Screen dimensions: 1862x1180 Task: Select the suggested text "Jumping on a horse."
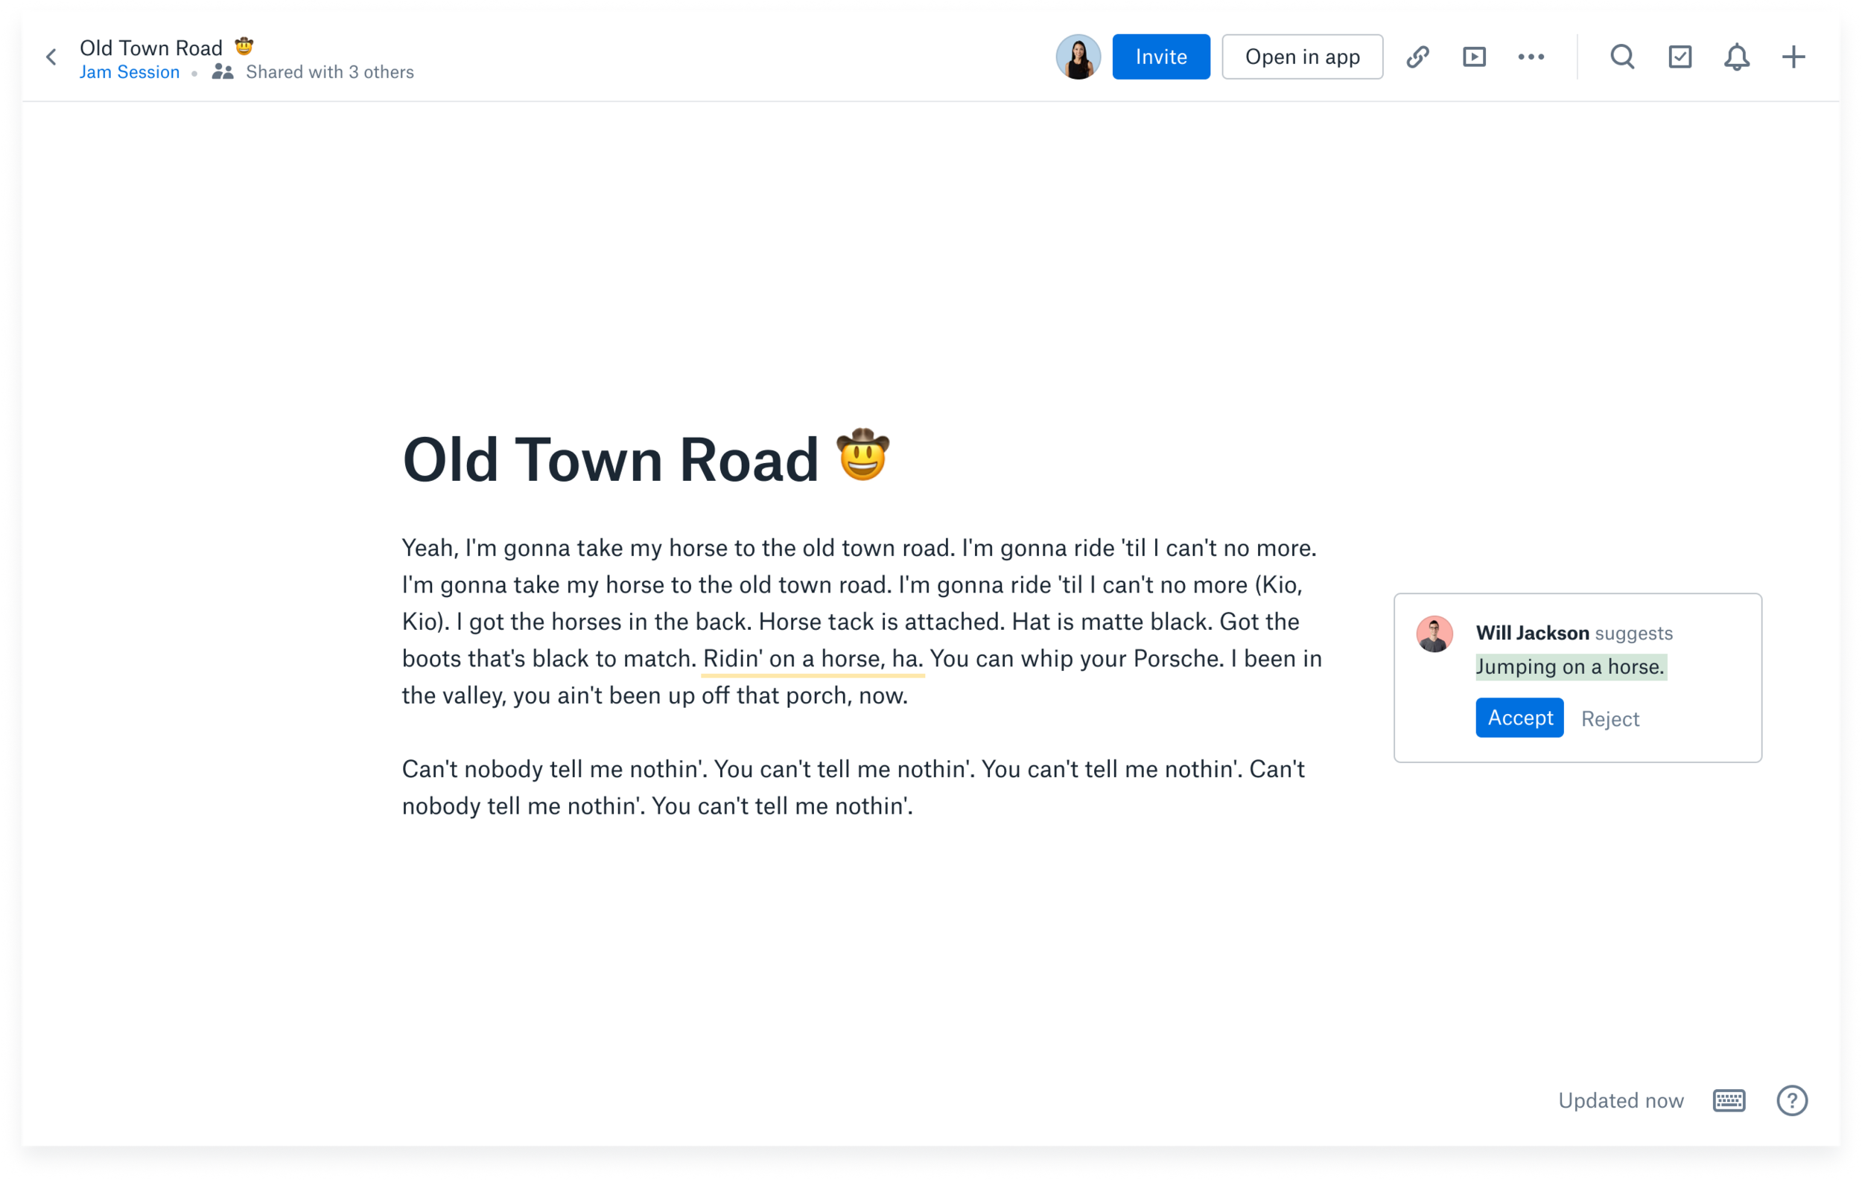(x=1571, y=667)
